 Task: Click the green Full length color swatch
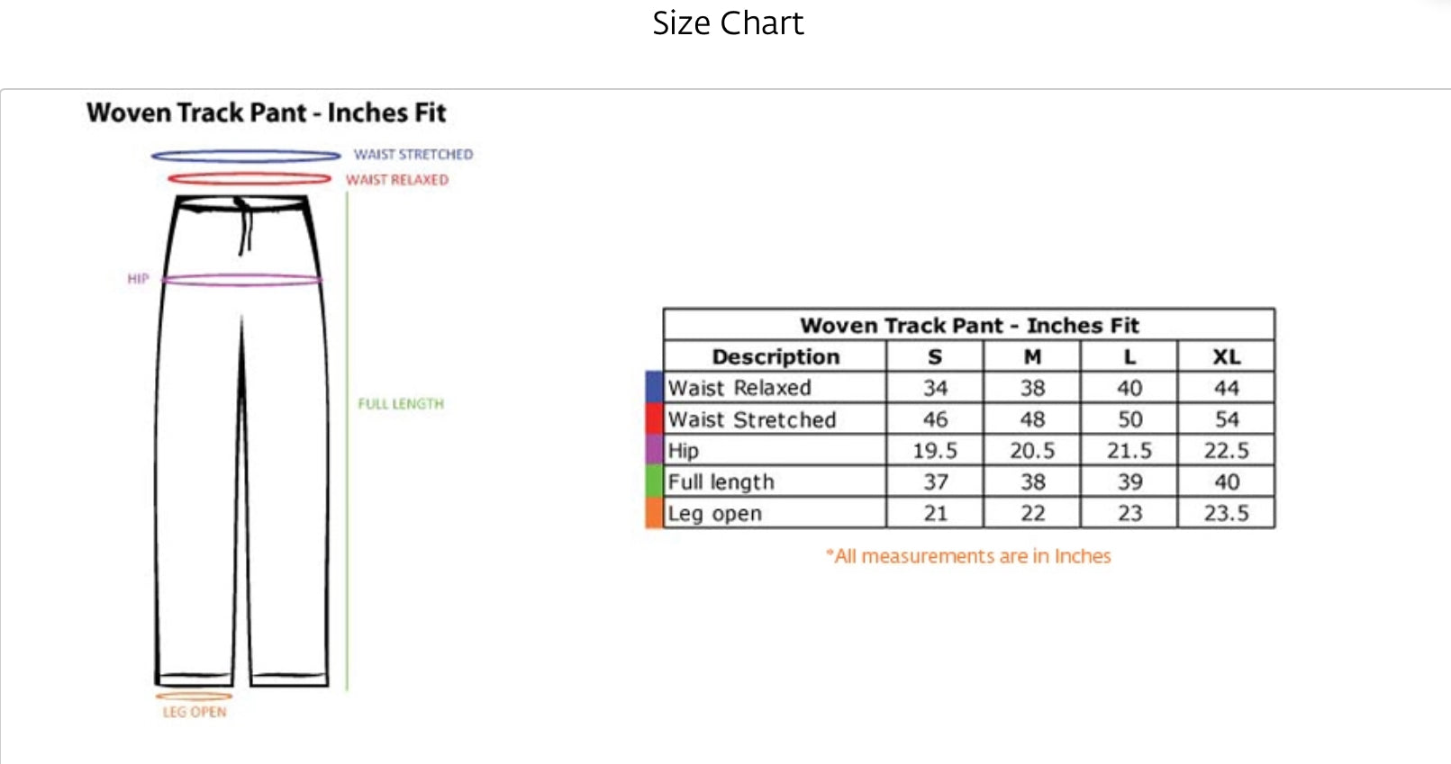(654, 481)
